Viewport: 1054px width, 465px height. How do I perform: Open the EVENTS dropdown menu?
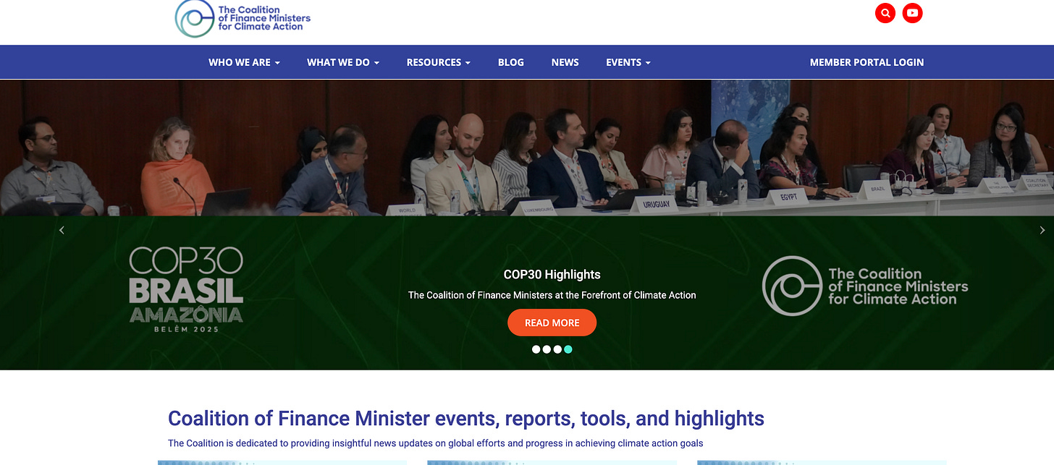coord(628,62)
